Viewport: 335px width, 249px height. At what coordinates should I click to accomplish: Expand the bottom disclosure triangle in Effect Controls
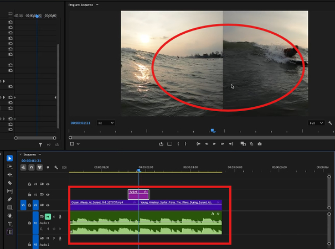click(4, 119)
